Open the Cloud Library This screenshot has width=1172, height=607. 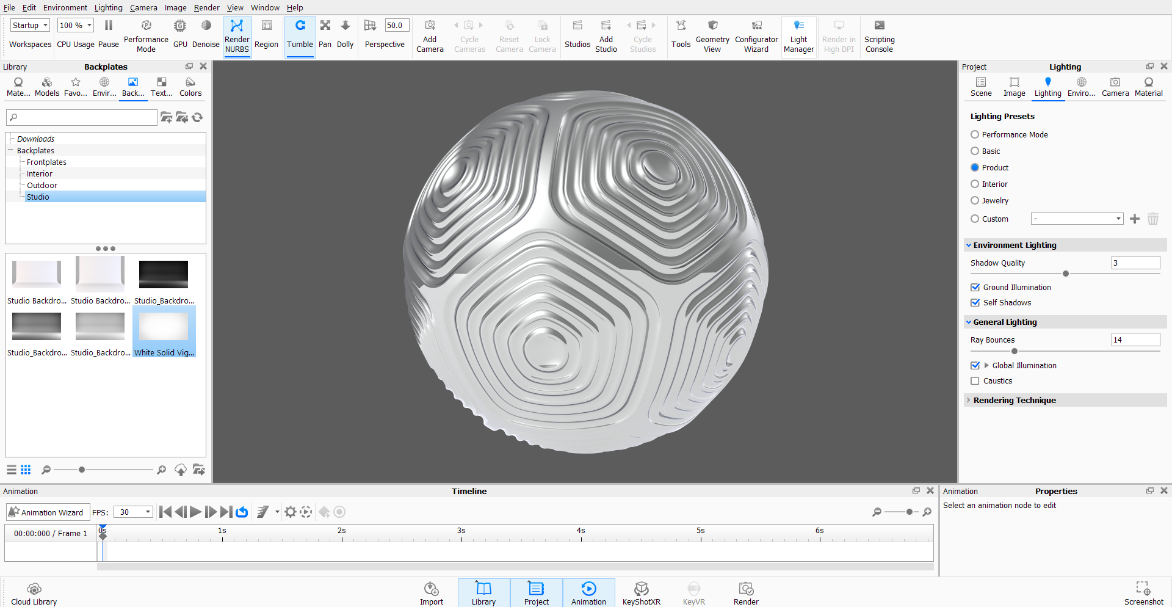(34, 592)
